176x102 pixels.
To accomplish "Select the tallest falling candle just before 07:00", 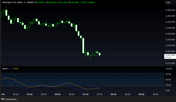I will (83, 45).
